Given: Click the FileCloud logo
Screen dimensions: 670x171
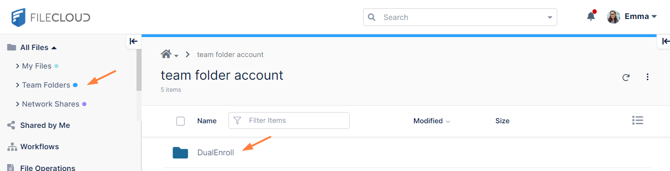Looking at the screenshot, I should click(x=51, y=17).
